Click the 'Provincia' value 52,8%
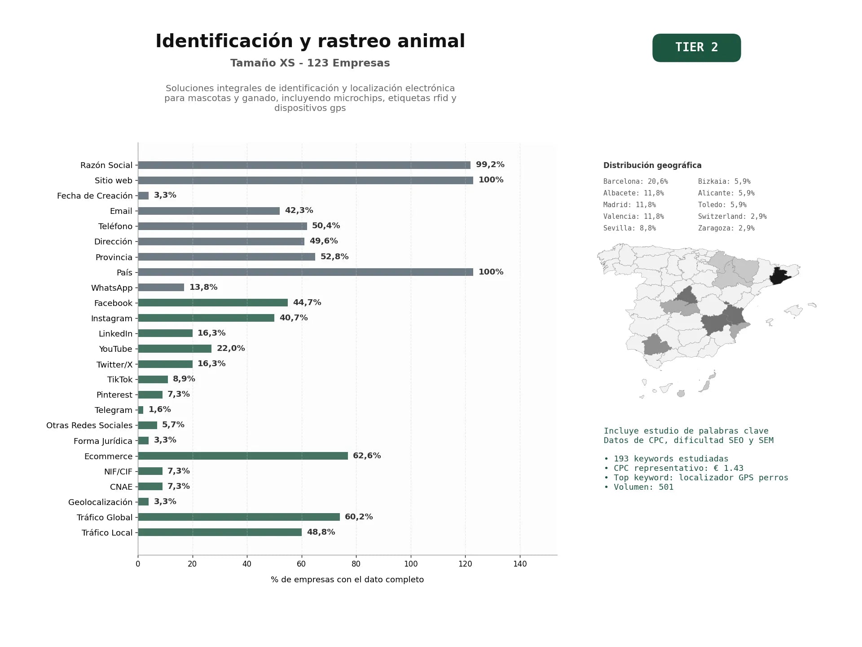 (334, 257)
